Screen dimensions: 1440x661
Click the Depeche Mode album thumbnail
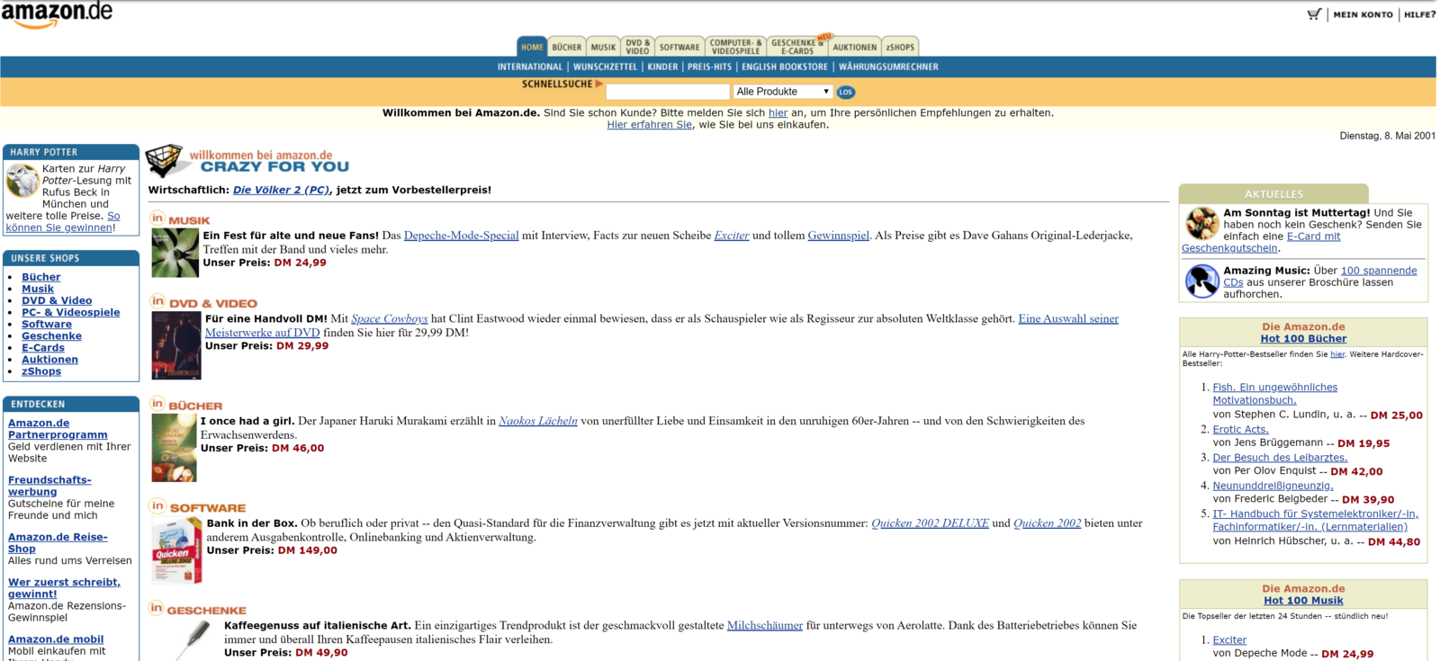(x=175, y=252)
